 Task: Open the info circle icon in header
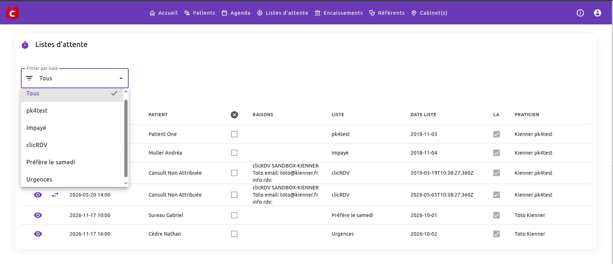point(580,13)
